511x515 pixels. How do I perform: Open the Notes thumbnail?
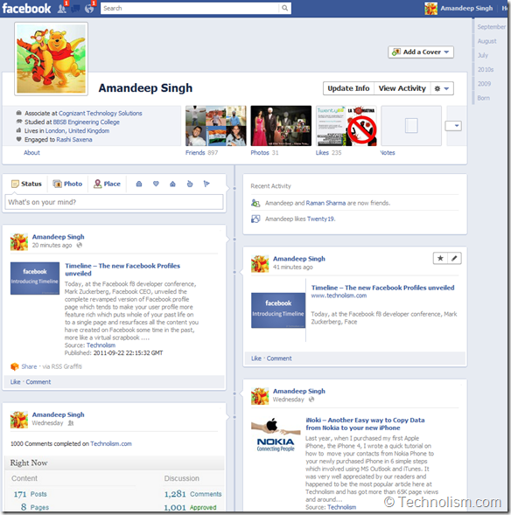click(x=411, y=126)
